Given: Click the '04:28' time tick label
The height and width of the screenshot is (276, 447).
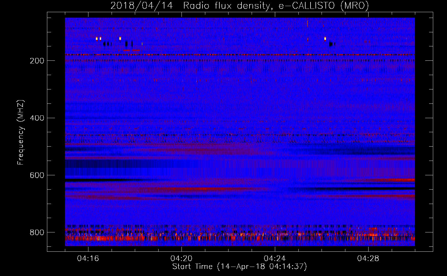Looking at the screenshot, I should pyautogui.click(x=368, y=258).
